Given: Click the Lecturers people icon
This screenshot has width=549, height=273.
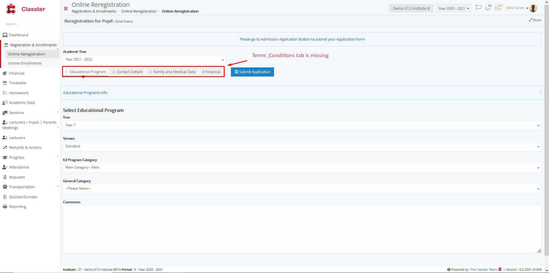Looking at the screenshot, I should pos(5,138).
